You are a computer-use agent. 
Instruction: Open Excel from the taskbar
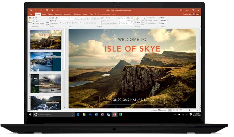pos(121,114)
